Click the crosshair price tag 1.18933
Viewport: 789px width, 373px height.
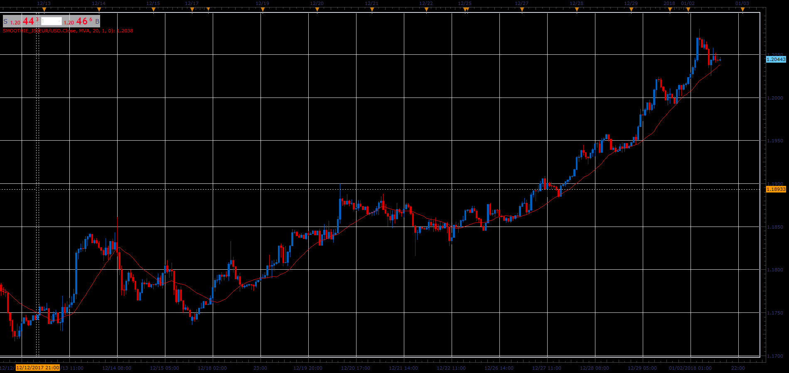pyautogui.click(x=776, y=189)
